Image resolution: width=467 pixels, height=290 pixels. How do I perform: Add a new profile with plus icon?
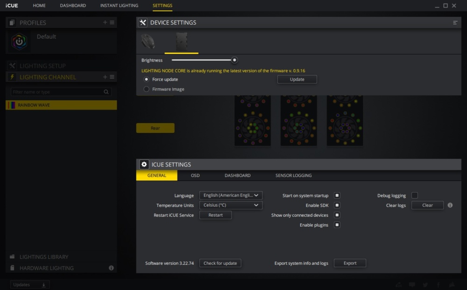pyautogui.click(x=105, y=22)
